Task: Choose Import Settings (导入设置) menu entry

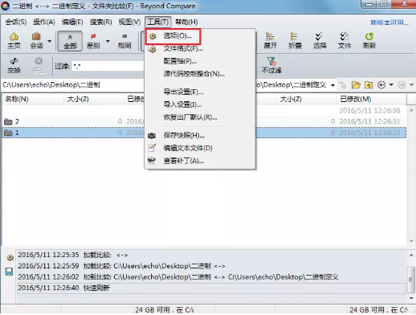Action: [200, 104]
